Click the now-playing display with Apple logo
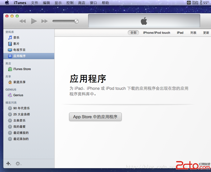 144,21
